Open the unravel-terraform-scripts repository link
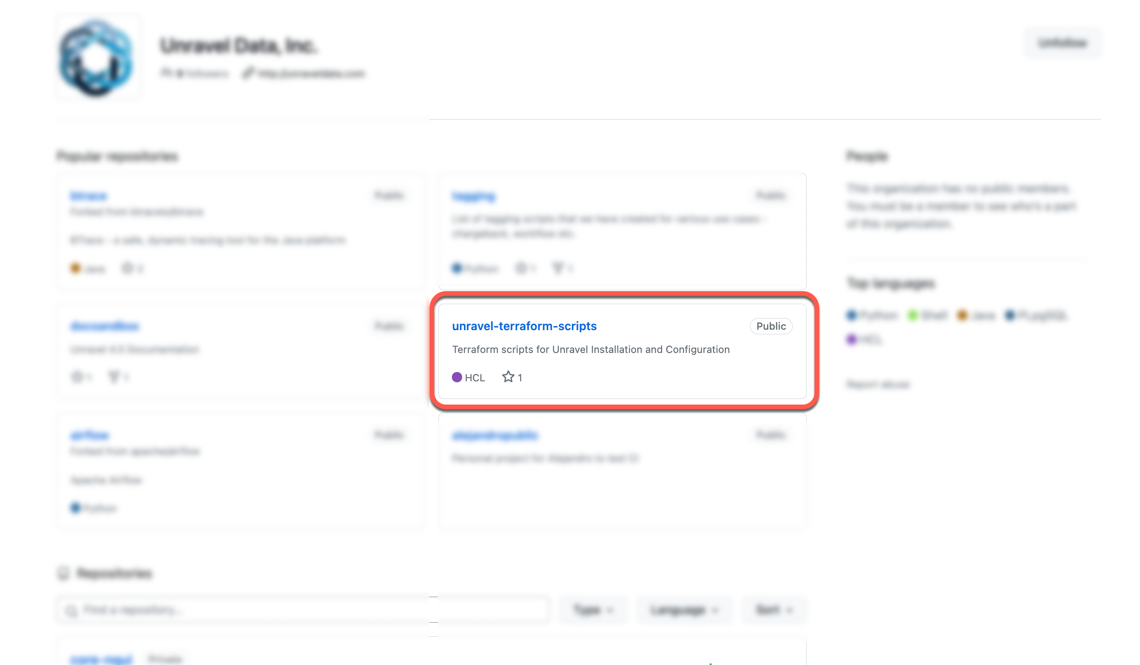Screen dimensions: 1140x665 pyautogui.click(x=524, y=326)
